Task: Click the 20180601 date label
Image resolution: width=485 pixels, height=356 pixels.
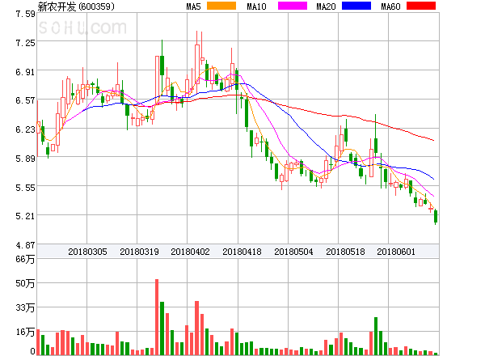Action: coord(396,252)
